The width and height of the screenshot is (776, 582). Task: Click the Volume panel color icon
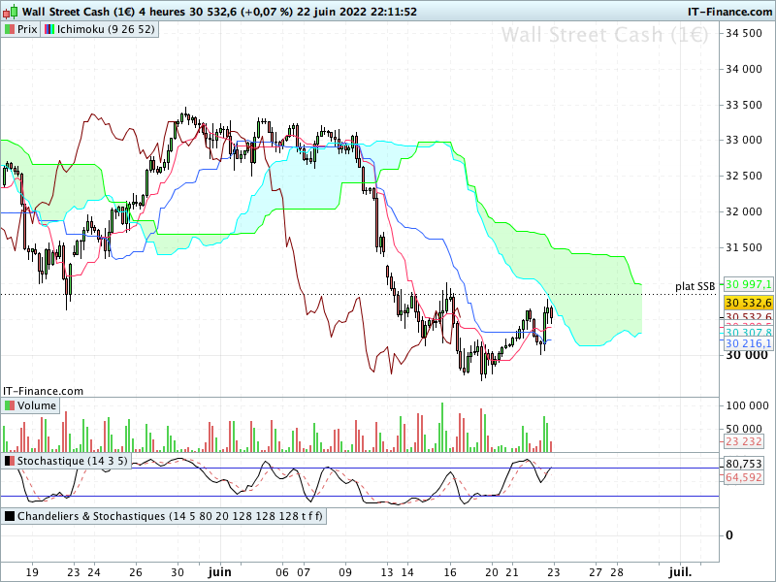tap(10, 405)
